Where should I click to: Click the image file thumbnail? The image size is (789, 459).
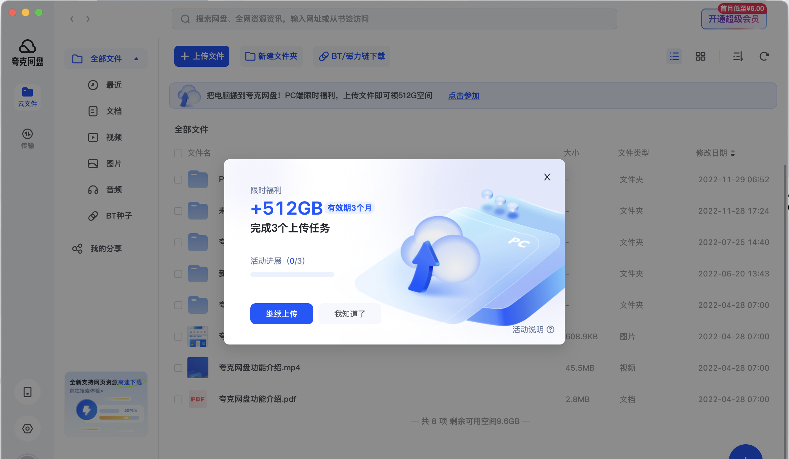198,336
